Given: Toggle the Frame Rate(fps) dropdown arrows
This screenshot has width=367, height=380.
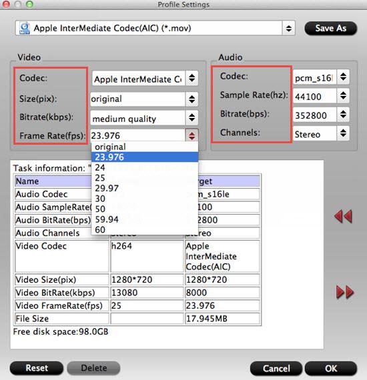Looking at the screenshot, I should pyautogui.click(x=192, y=135).
